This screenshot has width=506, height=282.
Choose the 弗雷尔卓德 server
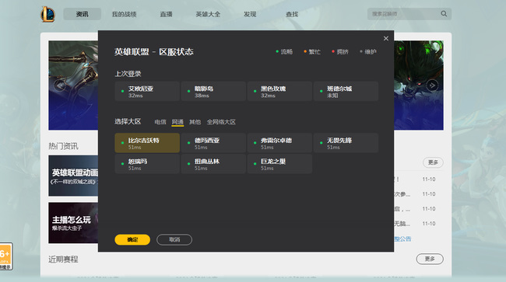coord(279,143)
